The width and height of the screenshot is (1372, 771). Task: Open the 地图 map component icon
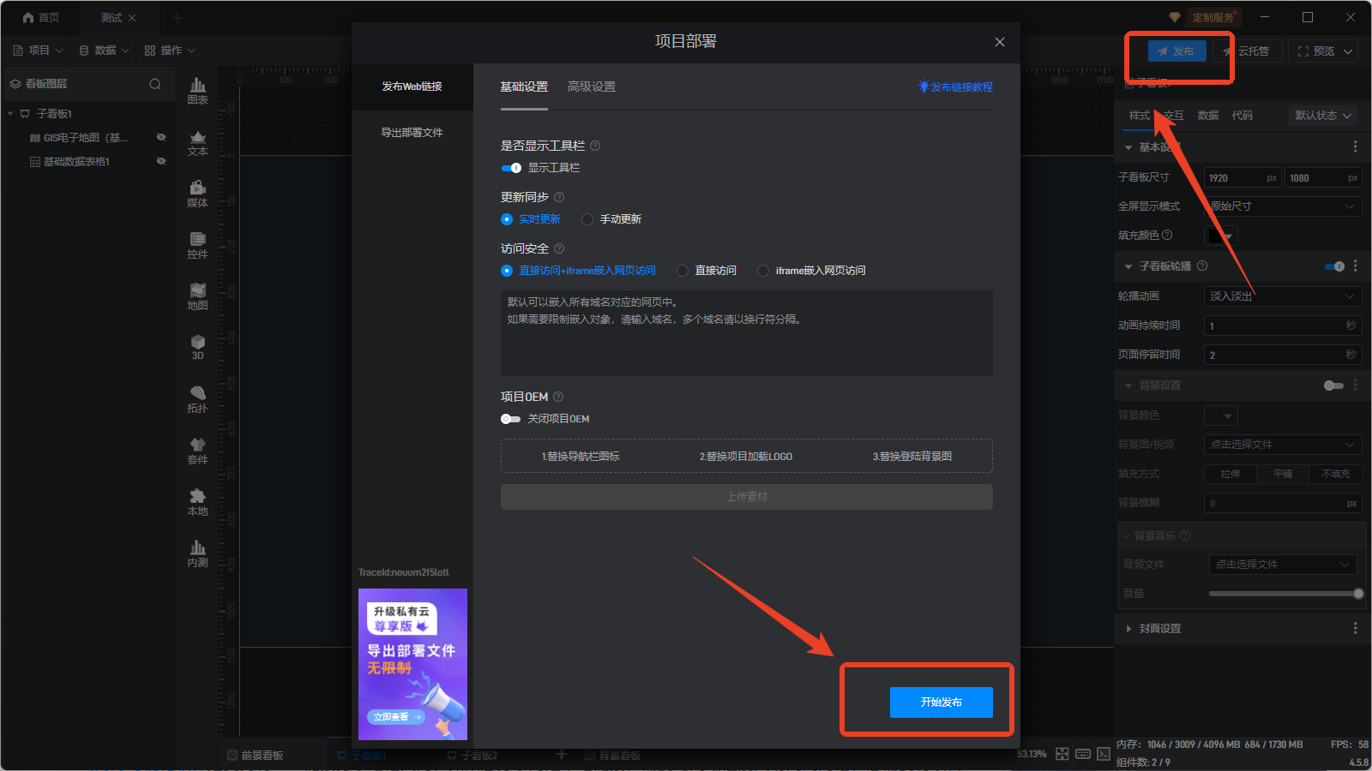coord(197,296)
